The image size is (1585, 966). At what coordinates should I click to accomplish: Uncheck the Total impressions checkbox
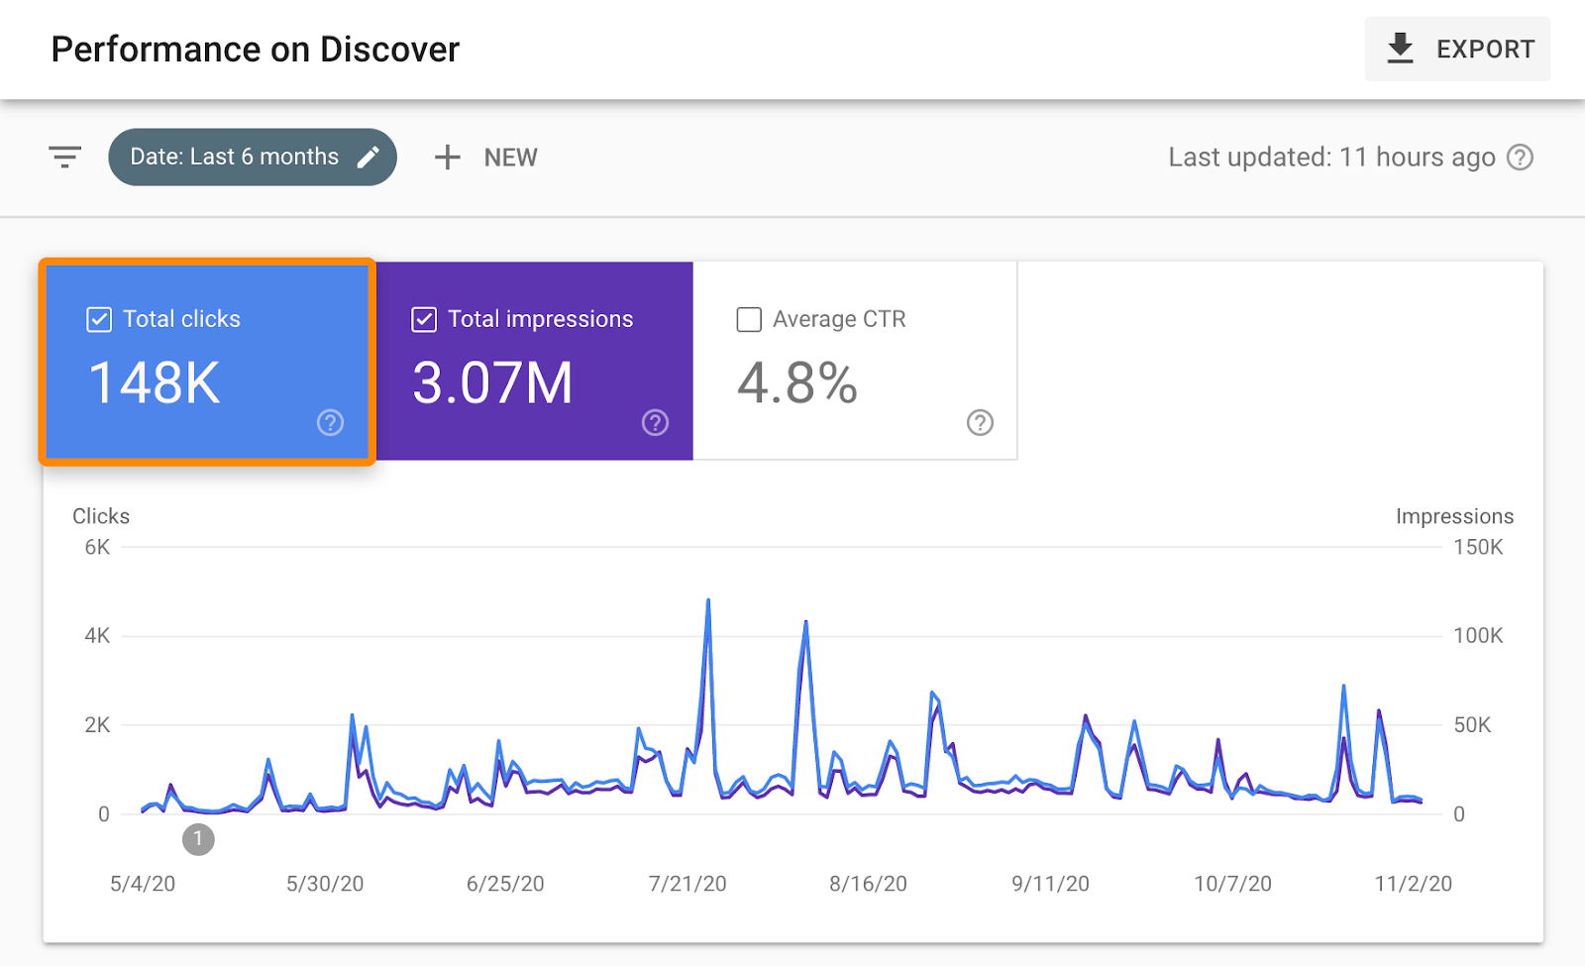(x=424, y=319)
